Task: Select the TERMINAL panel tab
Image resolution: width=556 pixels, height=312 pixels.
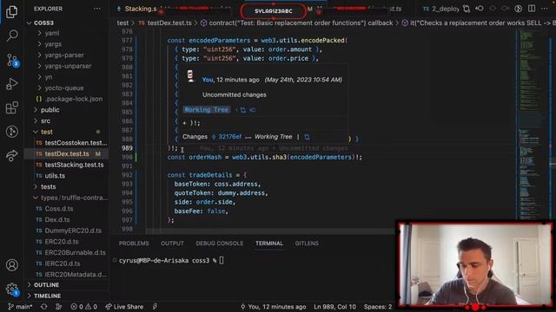Action: 268,244
